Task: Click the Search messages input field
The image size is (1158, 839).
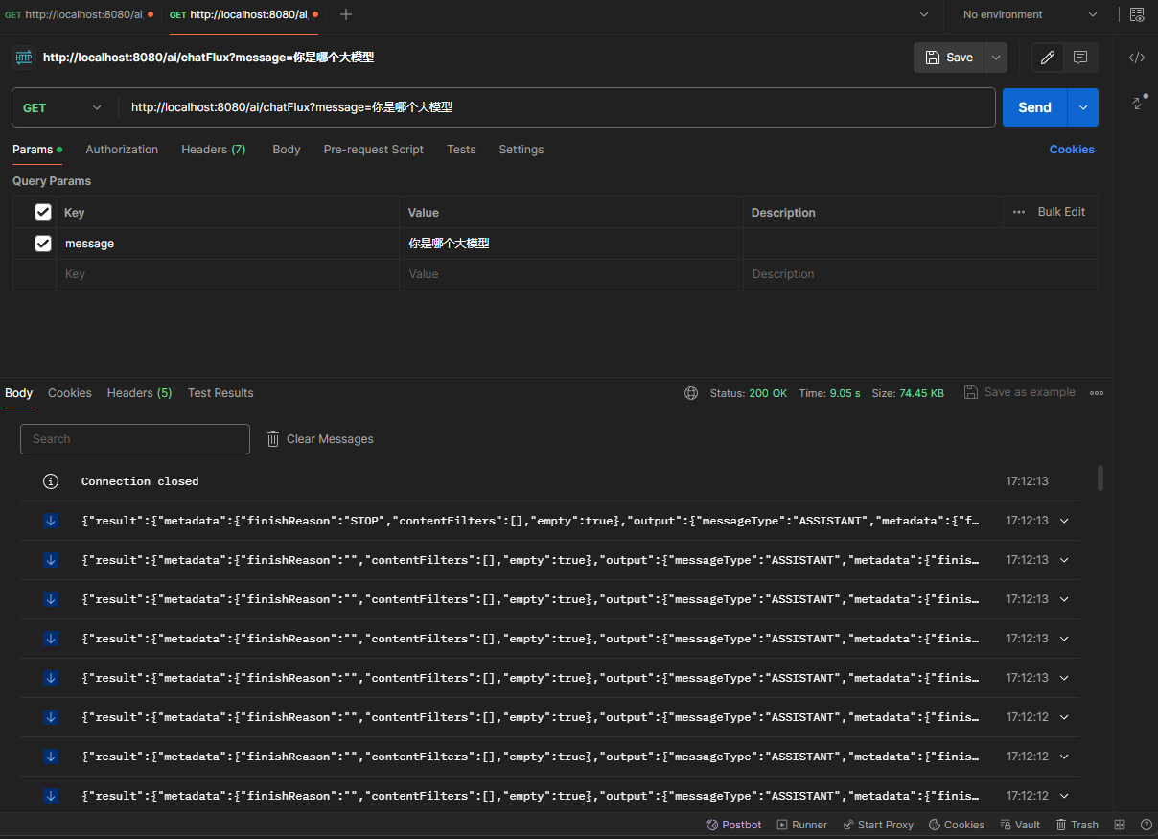Action: point(134,439)
